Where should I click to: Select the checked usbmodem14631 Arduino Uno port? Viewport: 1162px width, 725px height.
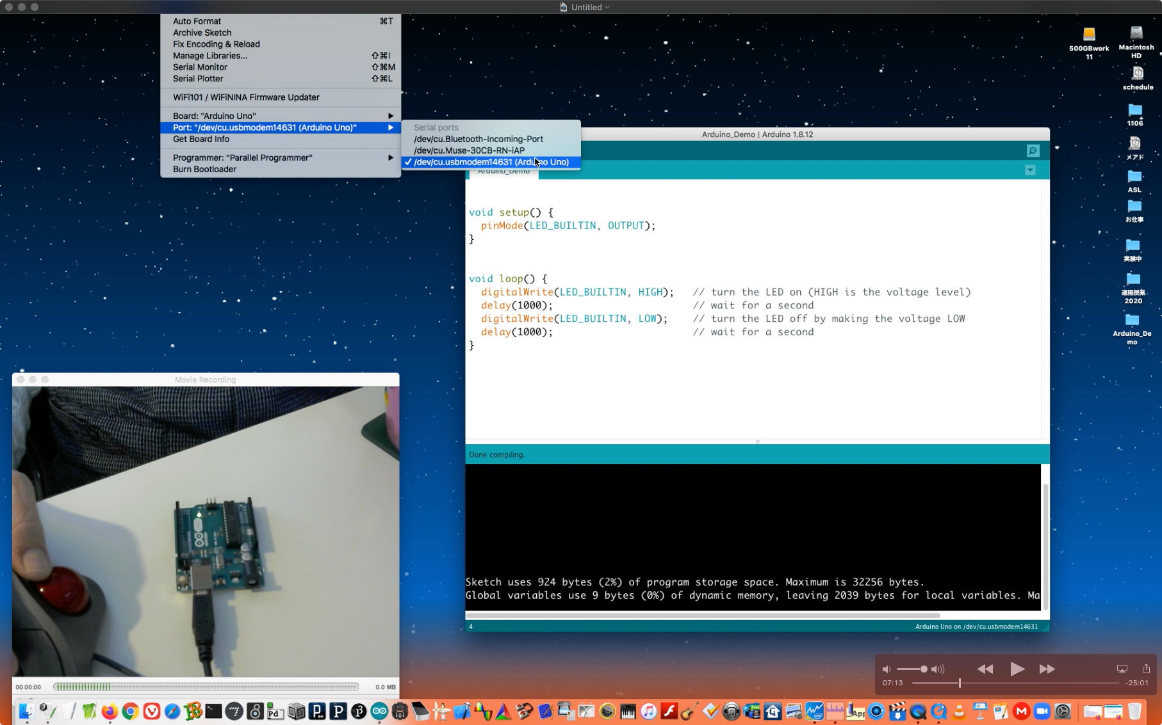click(x=491, y=163)
